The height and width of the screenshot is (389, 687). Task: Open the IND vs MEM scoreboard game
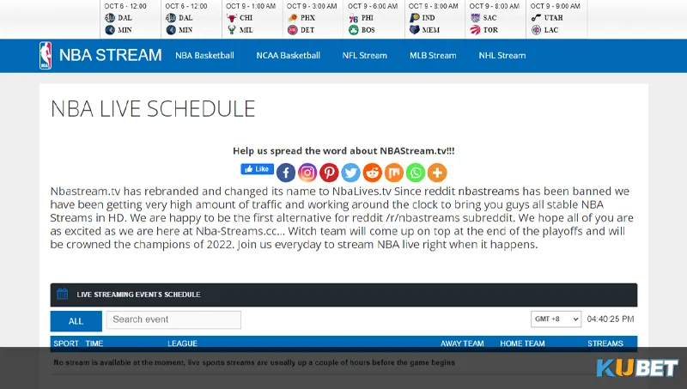435,19
